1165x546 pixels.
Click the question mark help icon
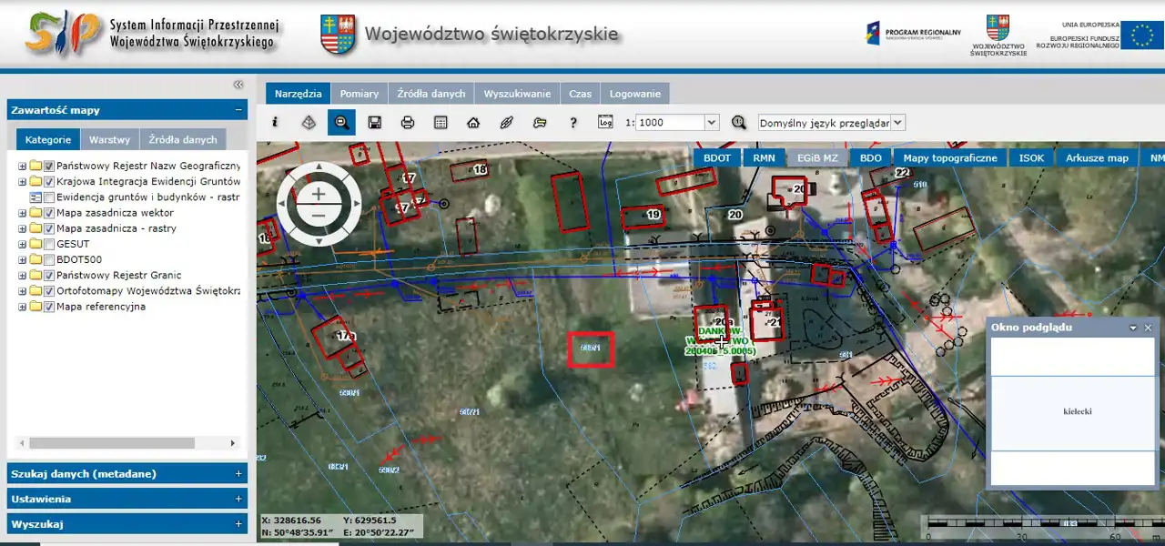(x=573, y=122)
